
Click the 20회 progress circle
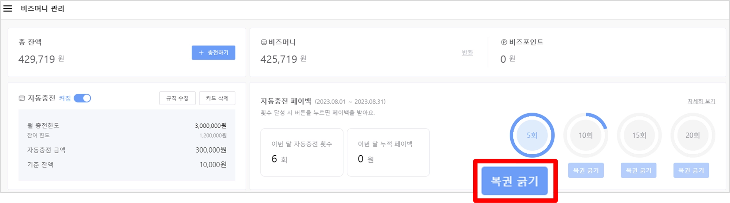(692, 135)
